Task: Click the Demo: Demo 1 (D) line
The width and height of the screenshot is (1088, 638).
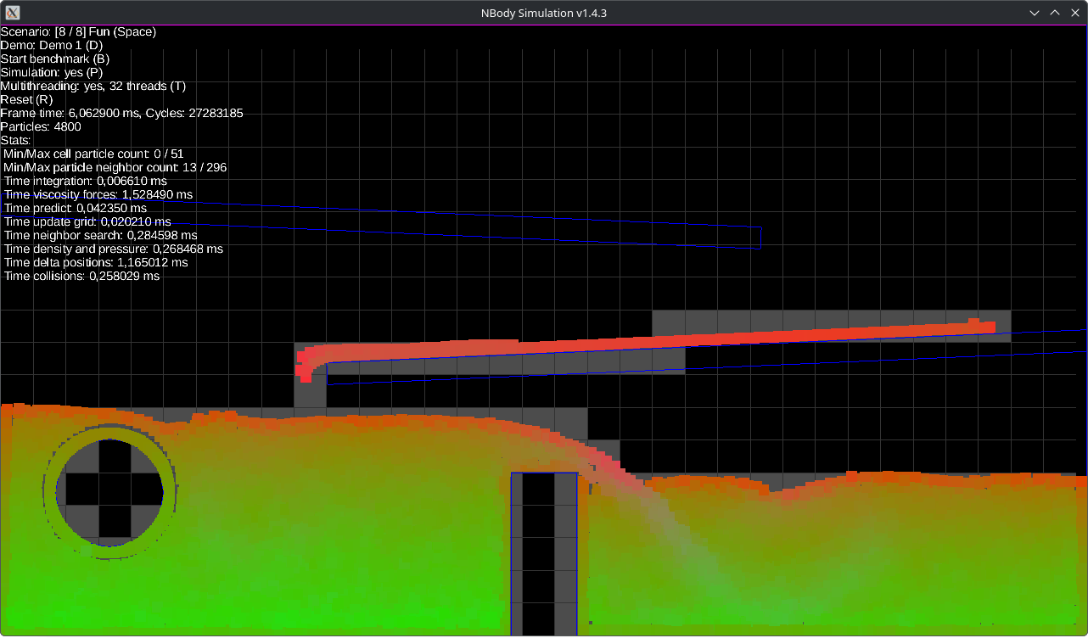Action: coord(52,46)
